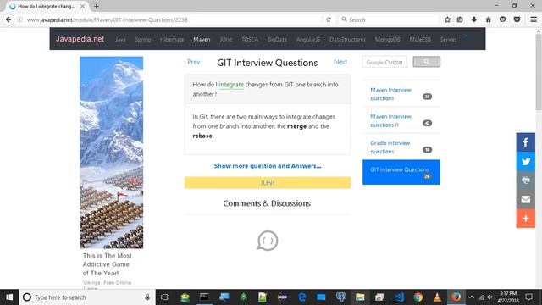Screen dimensions: 542x305
Task: Open the Spring menu item
Action: click(143, 40)
